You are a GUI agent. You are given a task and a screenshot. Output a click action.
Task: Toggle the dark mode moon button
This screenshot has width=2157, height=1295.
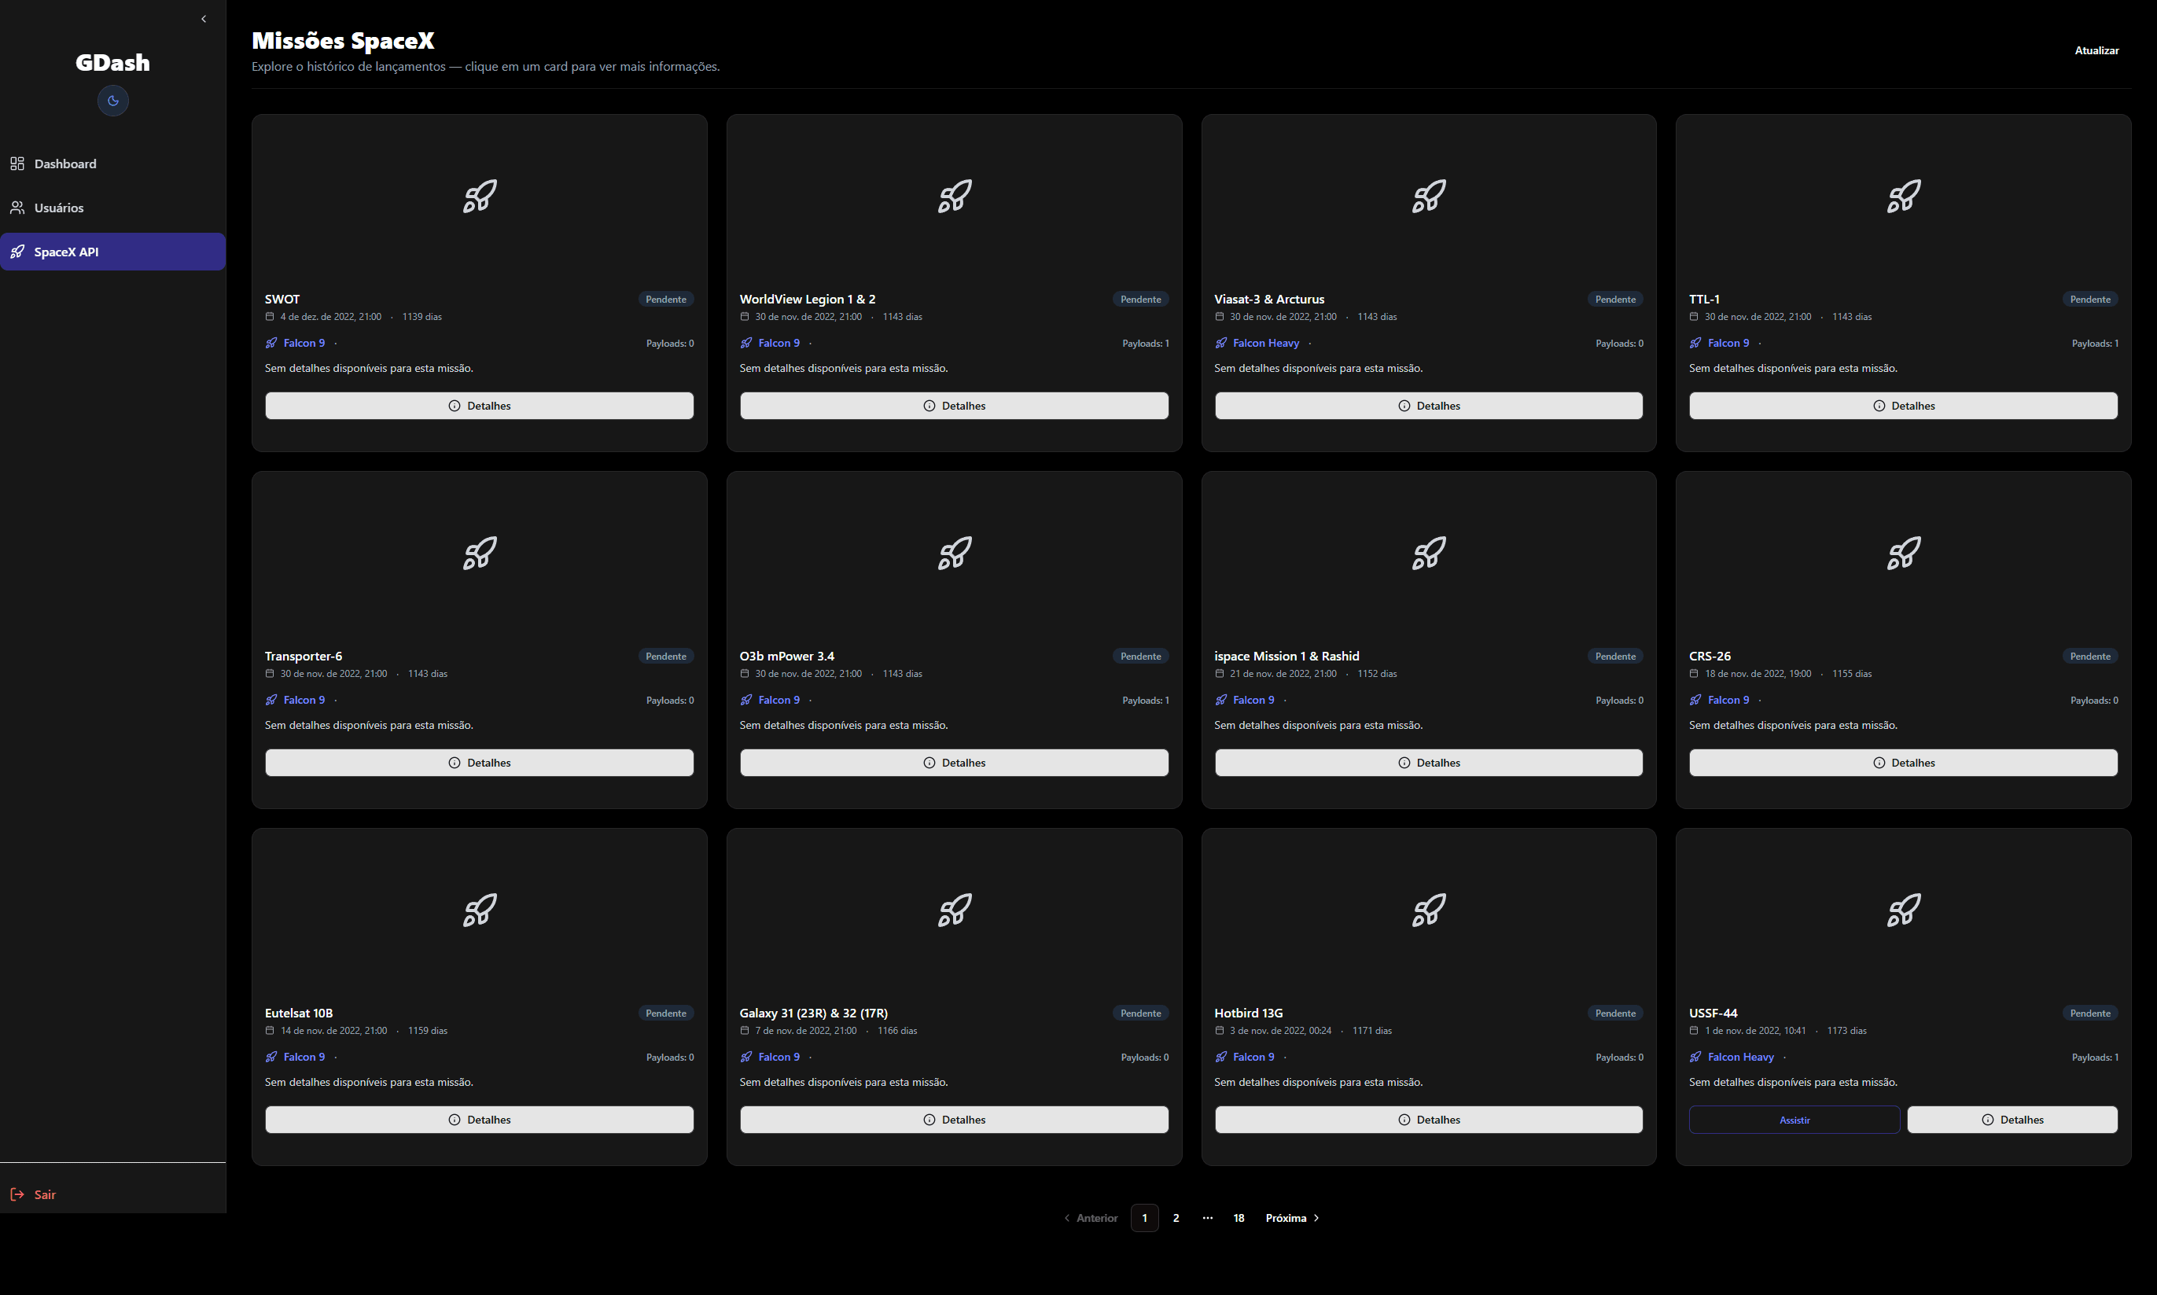tap(112, 101)
